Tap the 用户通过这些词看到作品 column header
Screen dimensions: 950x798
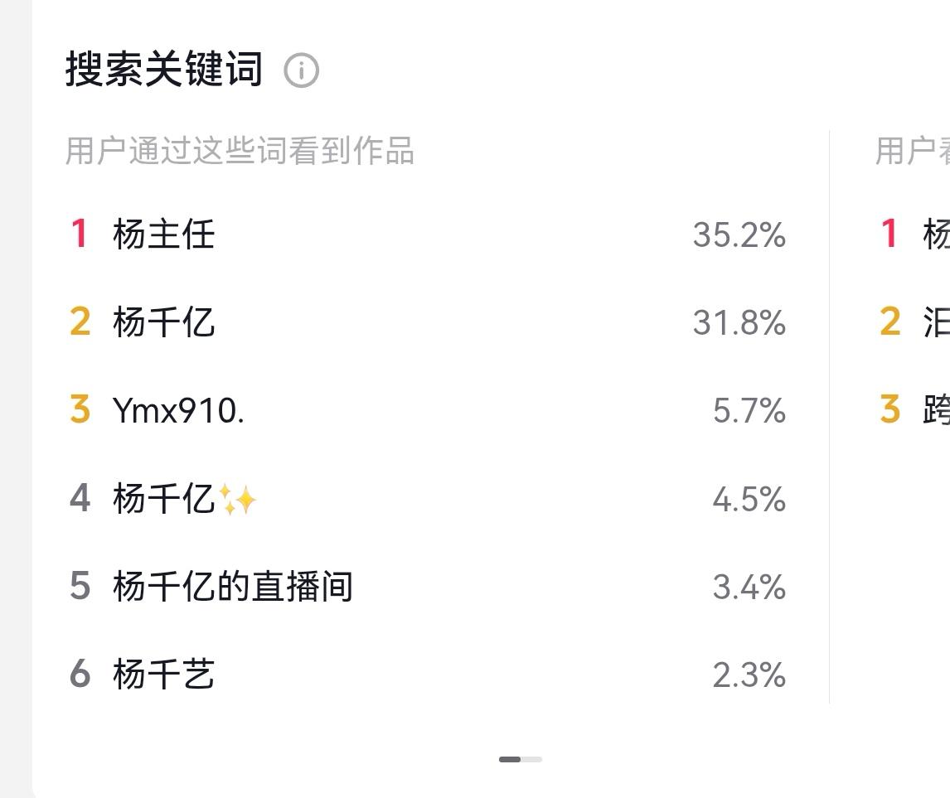click(240, 151)
